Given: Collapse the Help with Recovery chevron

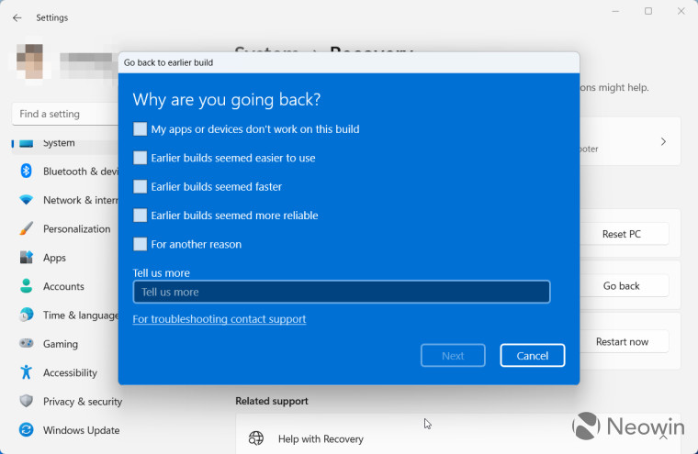Looking at the screenshot, I should click(663, 437).
